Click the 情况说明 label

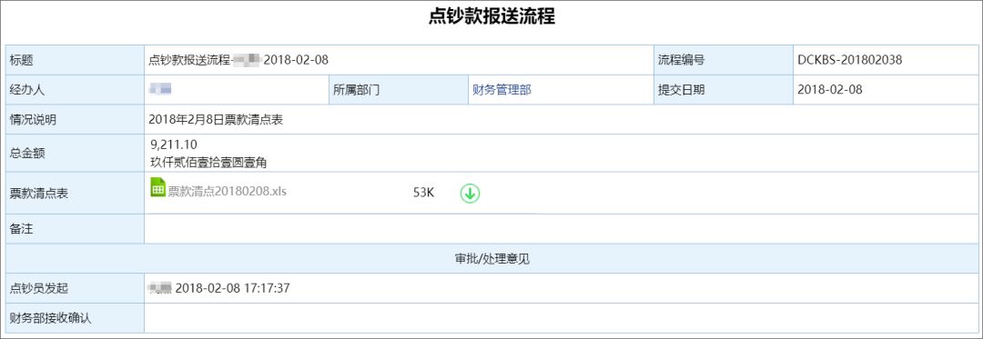coord(34,119)
